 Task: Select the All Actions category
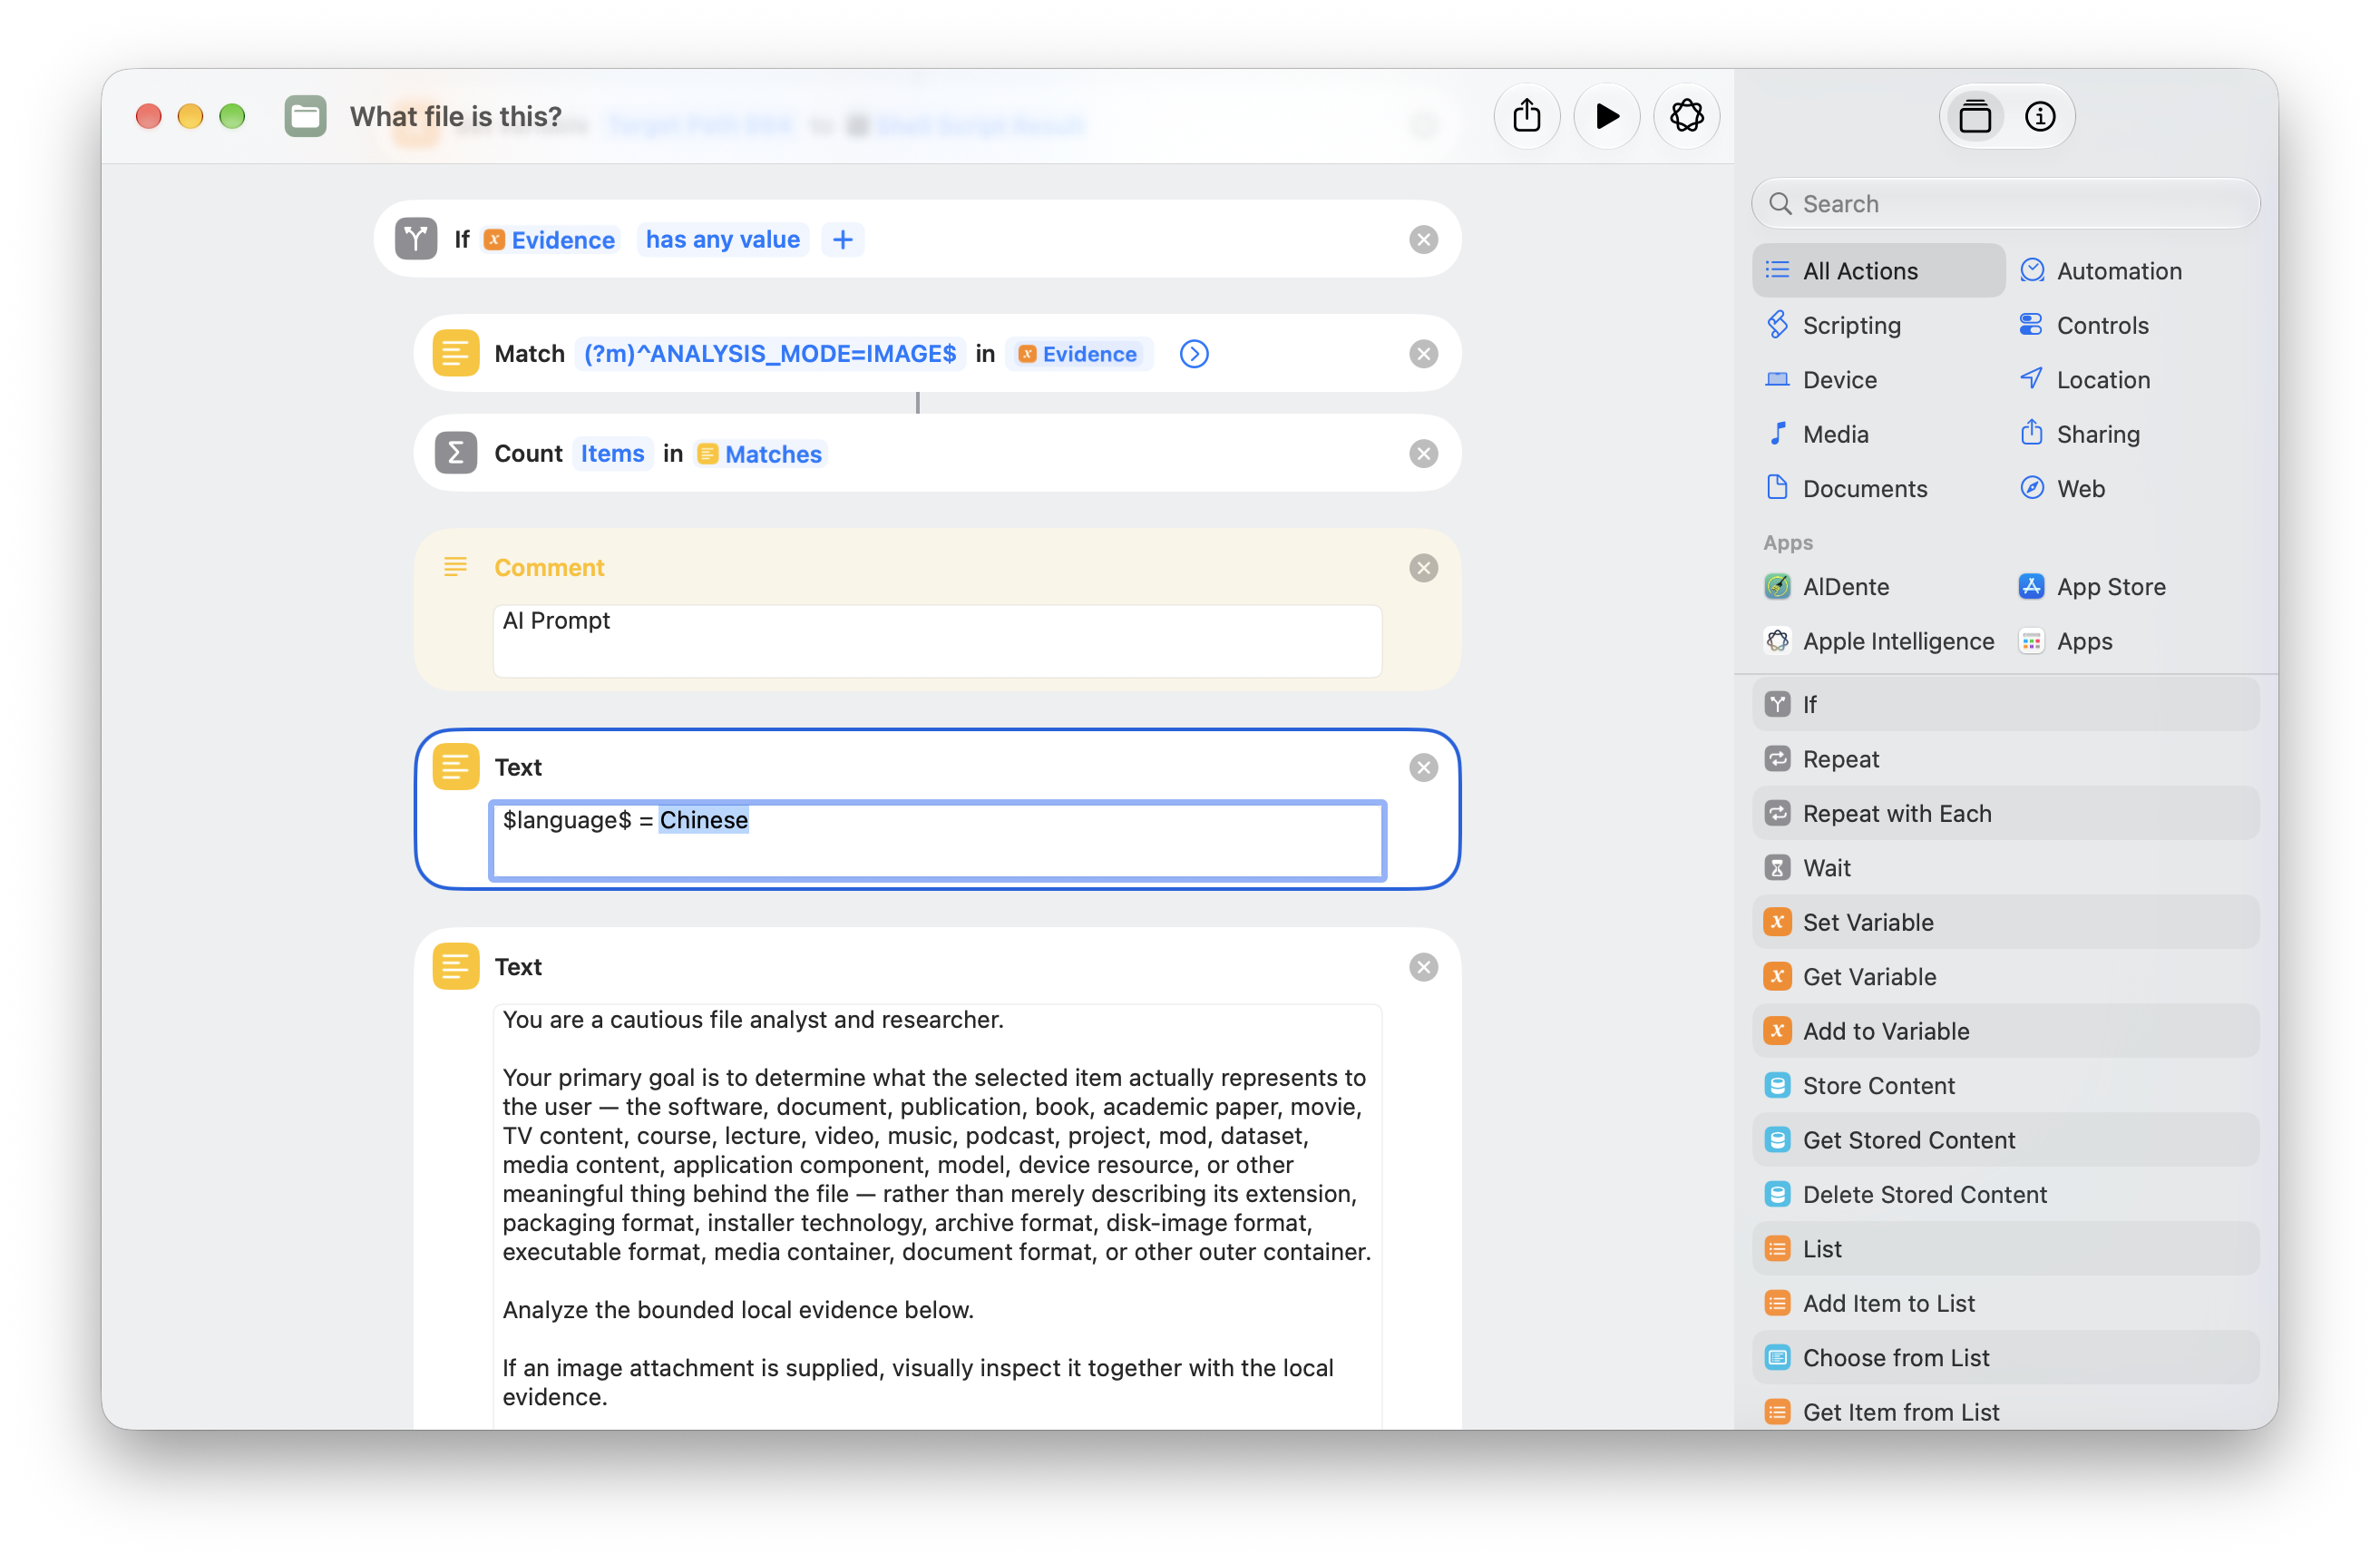pos(1878,271)
